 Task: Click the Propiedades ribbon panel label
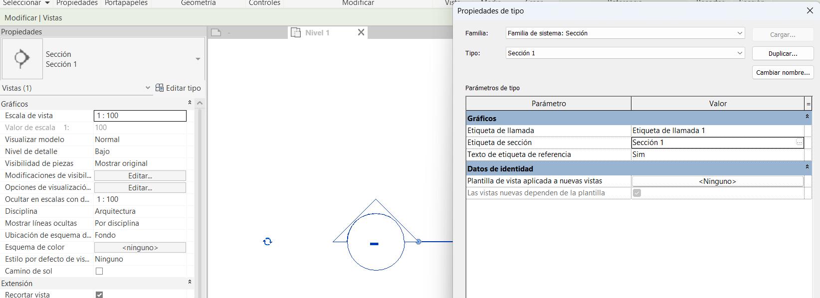point(77,3)
